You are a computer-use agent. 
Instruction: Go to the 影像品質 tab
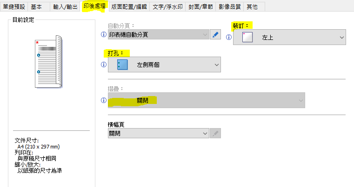(x=230, y=7)
